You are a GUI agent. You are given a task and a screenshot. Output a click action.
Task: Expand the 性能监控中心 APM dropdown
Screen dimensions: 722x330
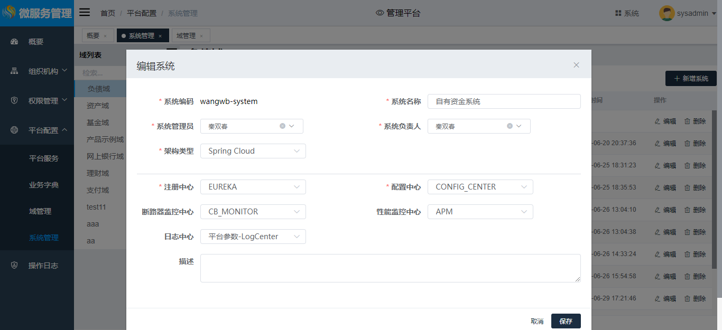[x=480, y=212]
